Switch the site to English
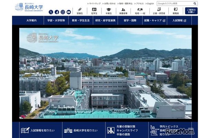Screen dimensions: 210x138 point(150,4)
